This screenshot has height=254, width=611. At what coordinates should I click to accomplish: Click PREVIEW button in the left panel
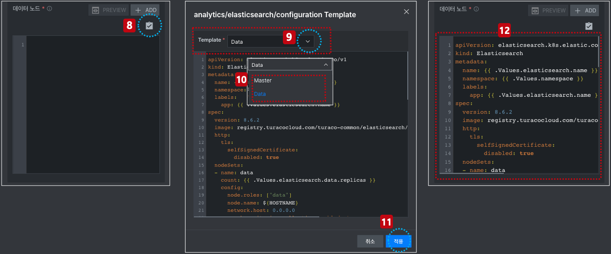point(109,10)
